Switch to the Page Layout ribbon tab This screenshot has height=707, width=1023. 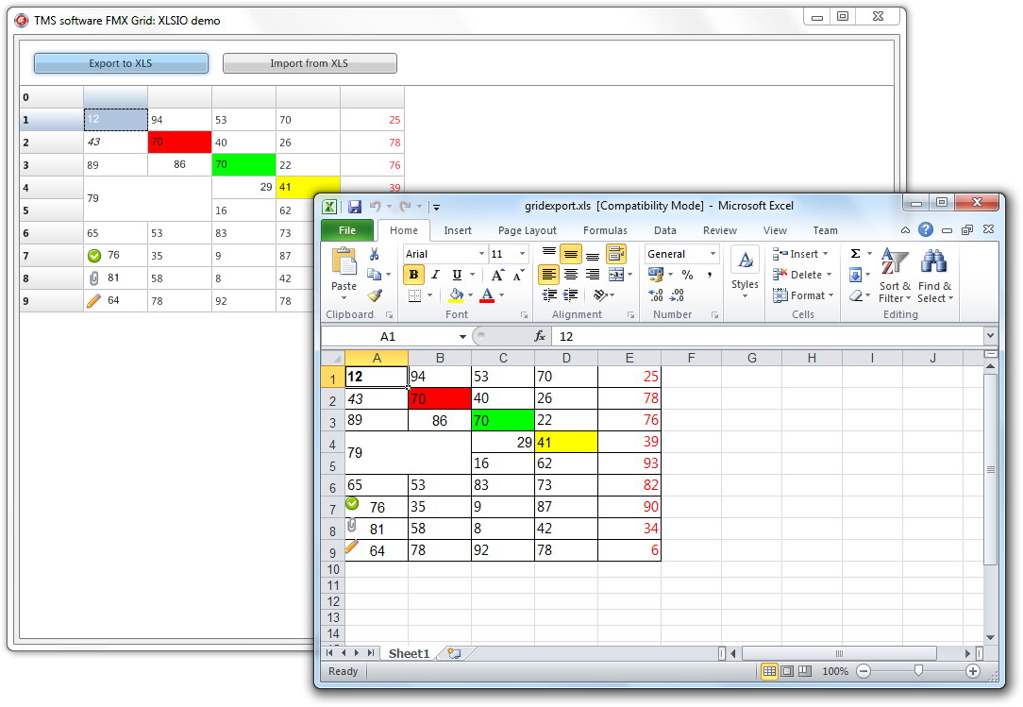pos(528,230)
